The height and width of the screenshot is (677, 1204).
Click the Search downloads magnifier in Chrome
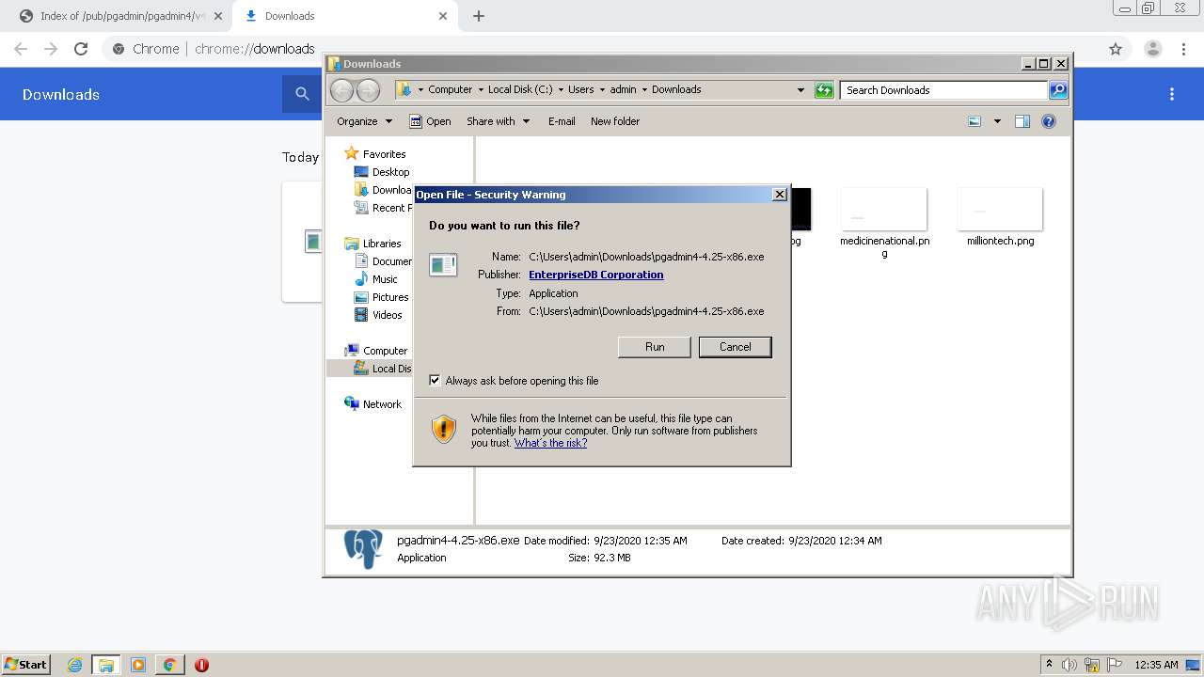302,94
